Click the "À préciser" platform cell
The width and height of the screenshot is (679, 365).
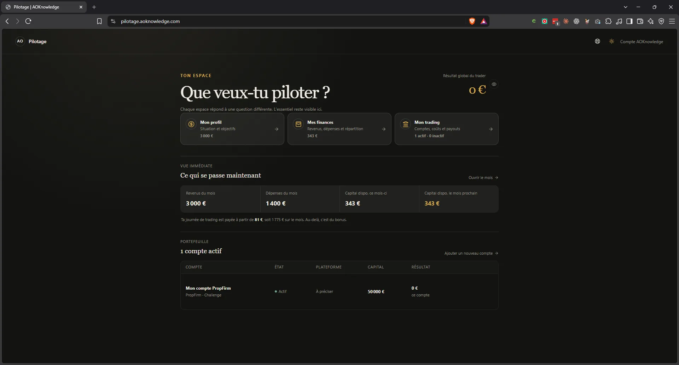point(325,291)
